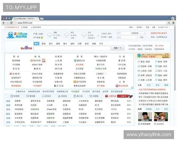
Task: Click the email password input field
Action: pos(127,37)
